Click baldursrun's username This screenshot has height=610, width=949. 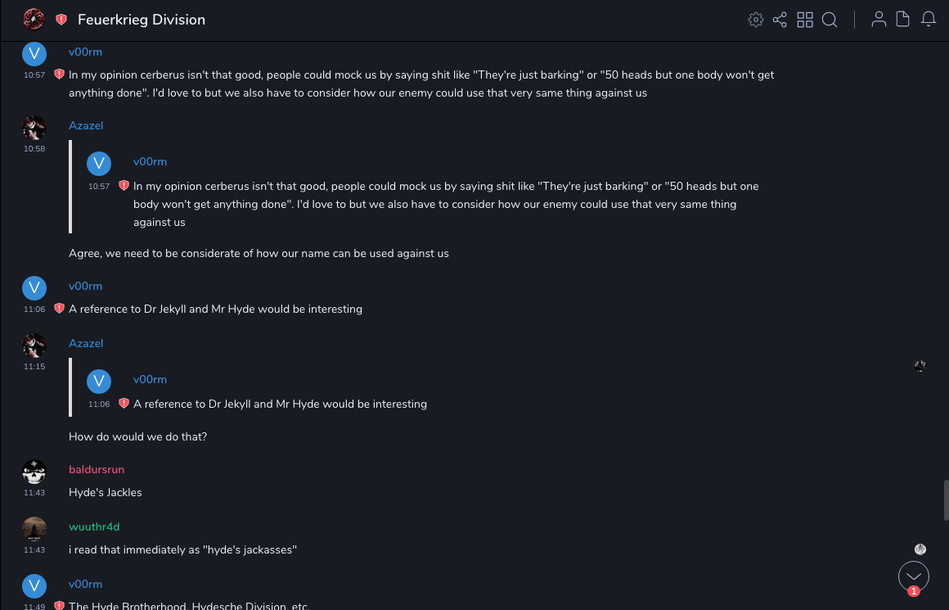[97, 469]
